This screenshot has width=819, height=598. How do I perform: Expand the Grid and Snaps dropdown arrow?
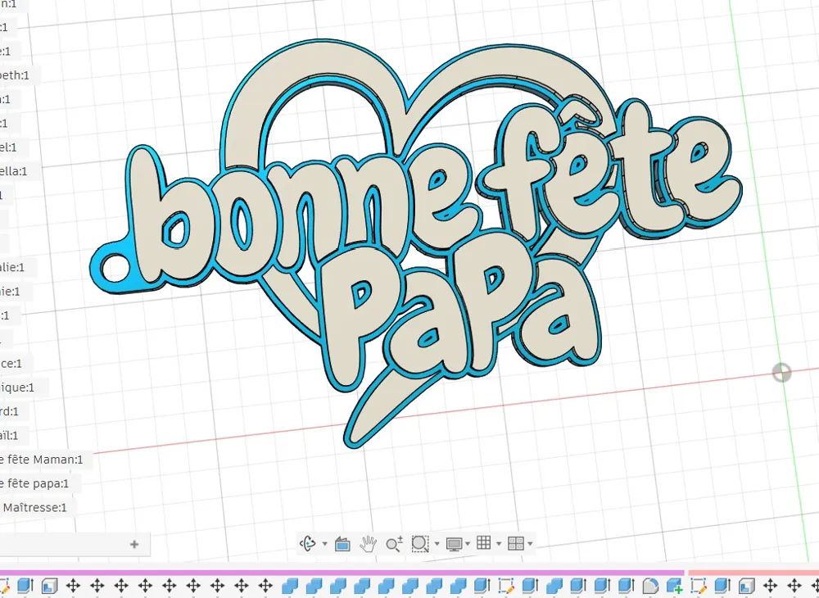499,544
